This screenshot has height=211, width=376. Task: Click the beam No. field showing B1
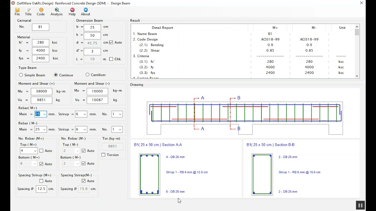tap(41, 27)
